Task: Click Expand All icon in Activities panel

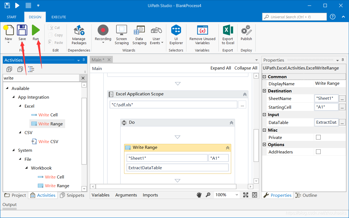Action: (x=9, y=69)
